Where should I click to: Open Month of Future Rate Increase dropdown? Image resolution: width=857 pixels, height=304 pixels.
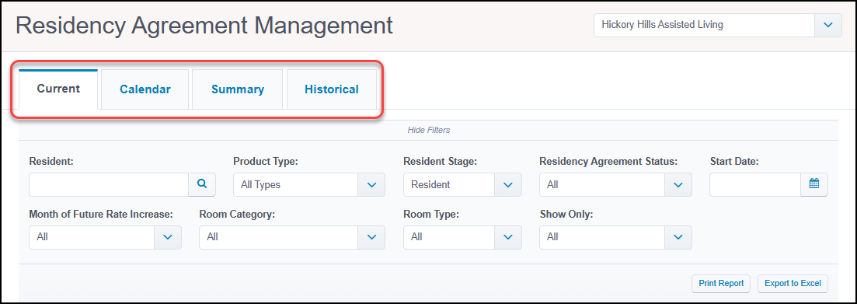(105, 237)
